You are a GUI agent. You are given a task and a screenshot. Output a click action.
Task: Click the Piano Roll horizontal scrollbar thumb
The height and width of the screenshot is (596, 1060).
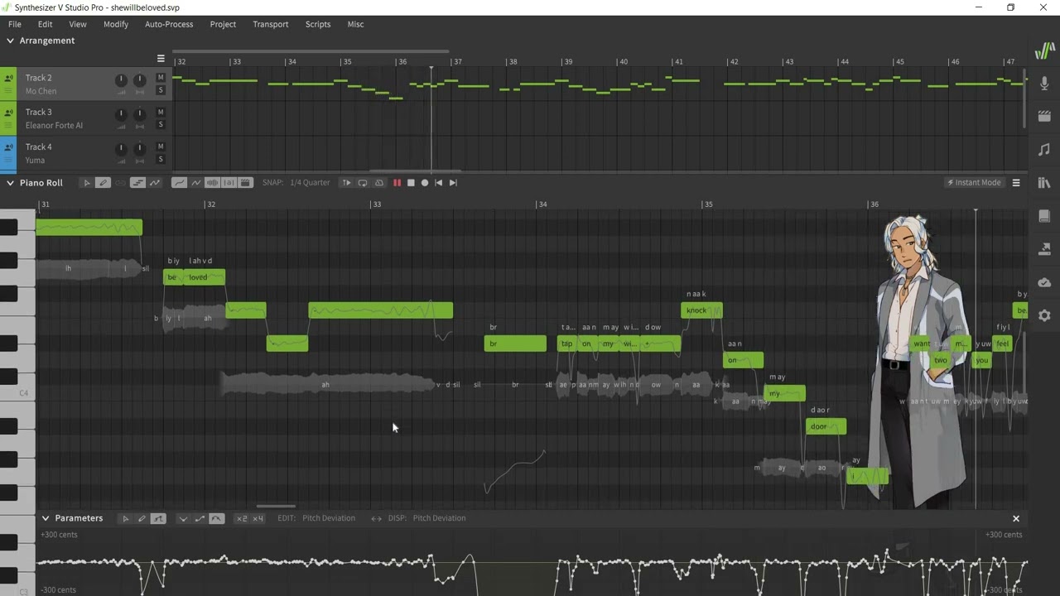tap(276, 507)
